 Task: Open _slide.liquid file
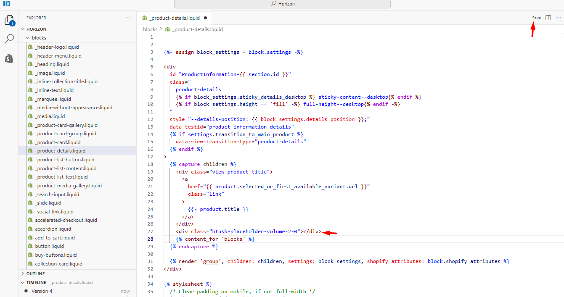click(x=48, y=203)
